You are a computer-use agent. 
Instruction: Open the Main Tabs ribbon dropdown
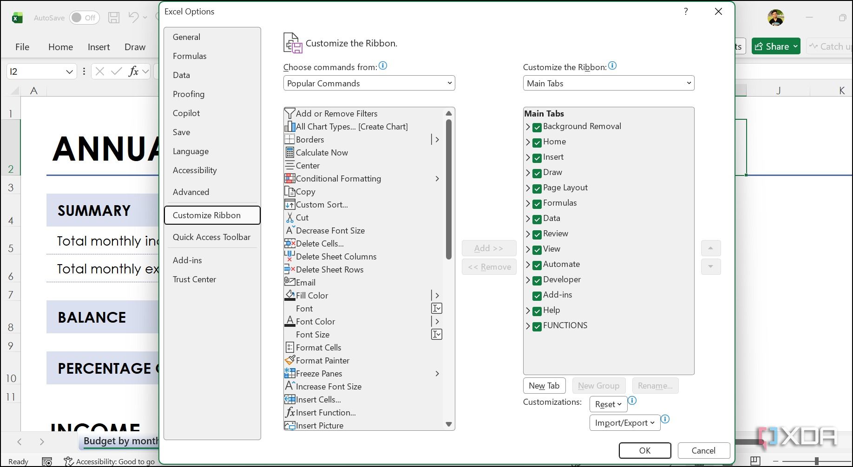(x=609, y=84)
